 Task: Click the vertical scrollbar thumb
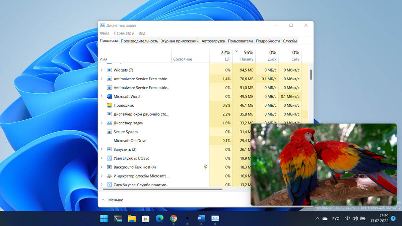point(311,74)
